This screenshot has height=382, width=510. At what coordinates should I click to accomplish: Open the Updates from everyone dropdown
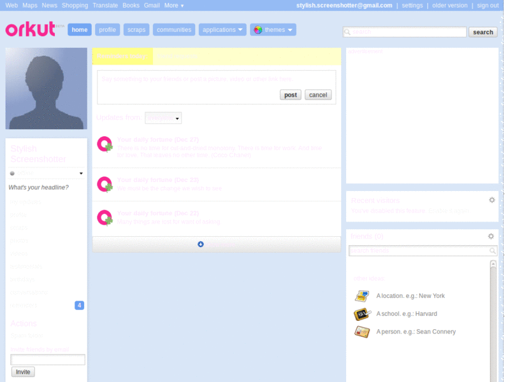coord(163,118)
